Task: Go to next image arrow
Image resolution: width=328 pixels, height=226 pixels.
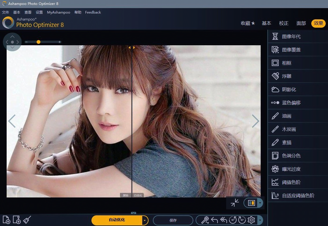Action: [x=255, y=121]
